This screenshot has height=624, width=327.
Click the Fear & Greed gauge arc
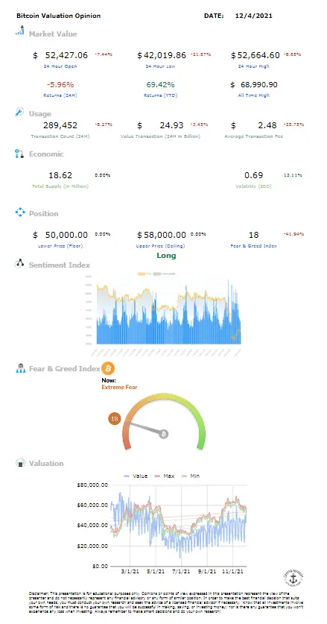point(164,421)
